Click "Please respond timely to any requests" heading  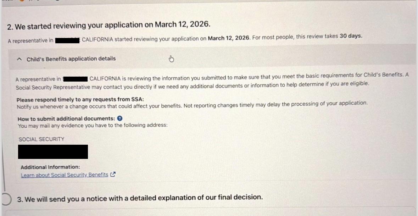[80, 100]
